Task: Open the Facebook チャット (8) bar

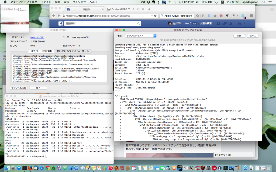Action: tap(233, 155)
